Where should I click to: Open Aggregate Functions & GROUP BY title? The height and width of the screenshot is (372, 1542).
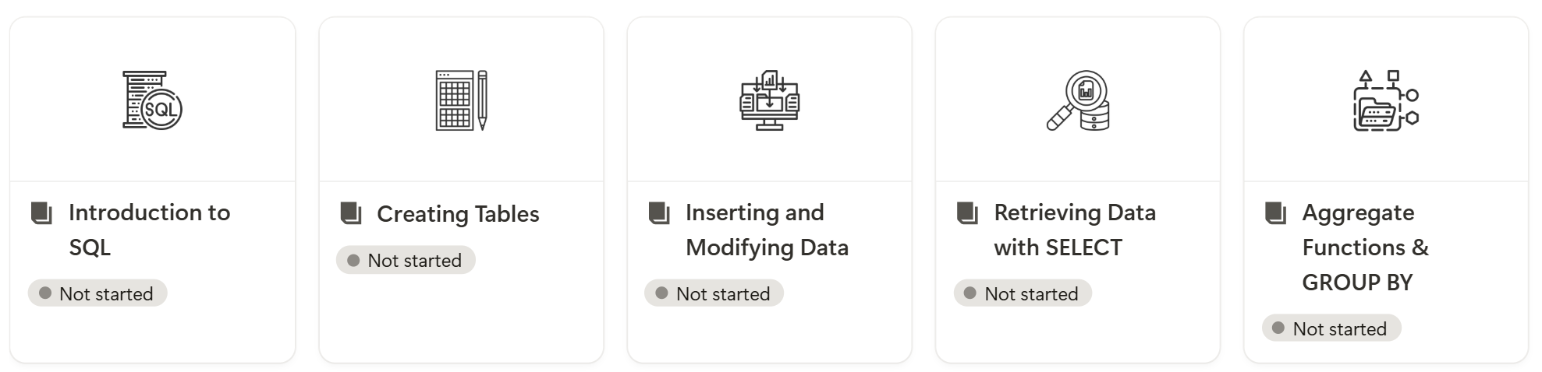point(1366,247)
